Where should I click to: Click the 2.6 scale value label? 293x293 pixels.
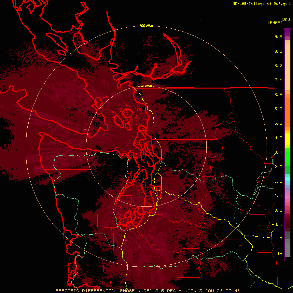tap(278, 167)
